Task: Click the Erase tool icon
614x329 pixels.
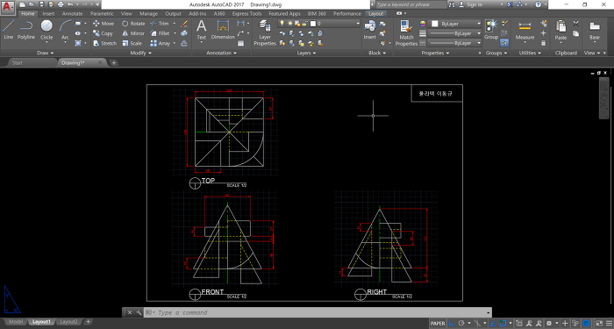Action: pos(184,24)
